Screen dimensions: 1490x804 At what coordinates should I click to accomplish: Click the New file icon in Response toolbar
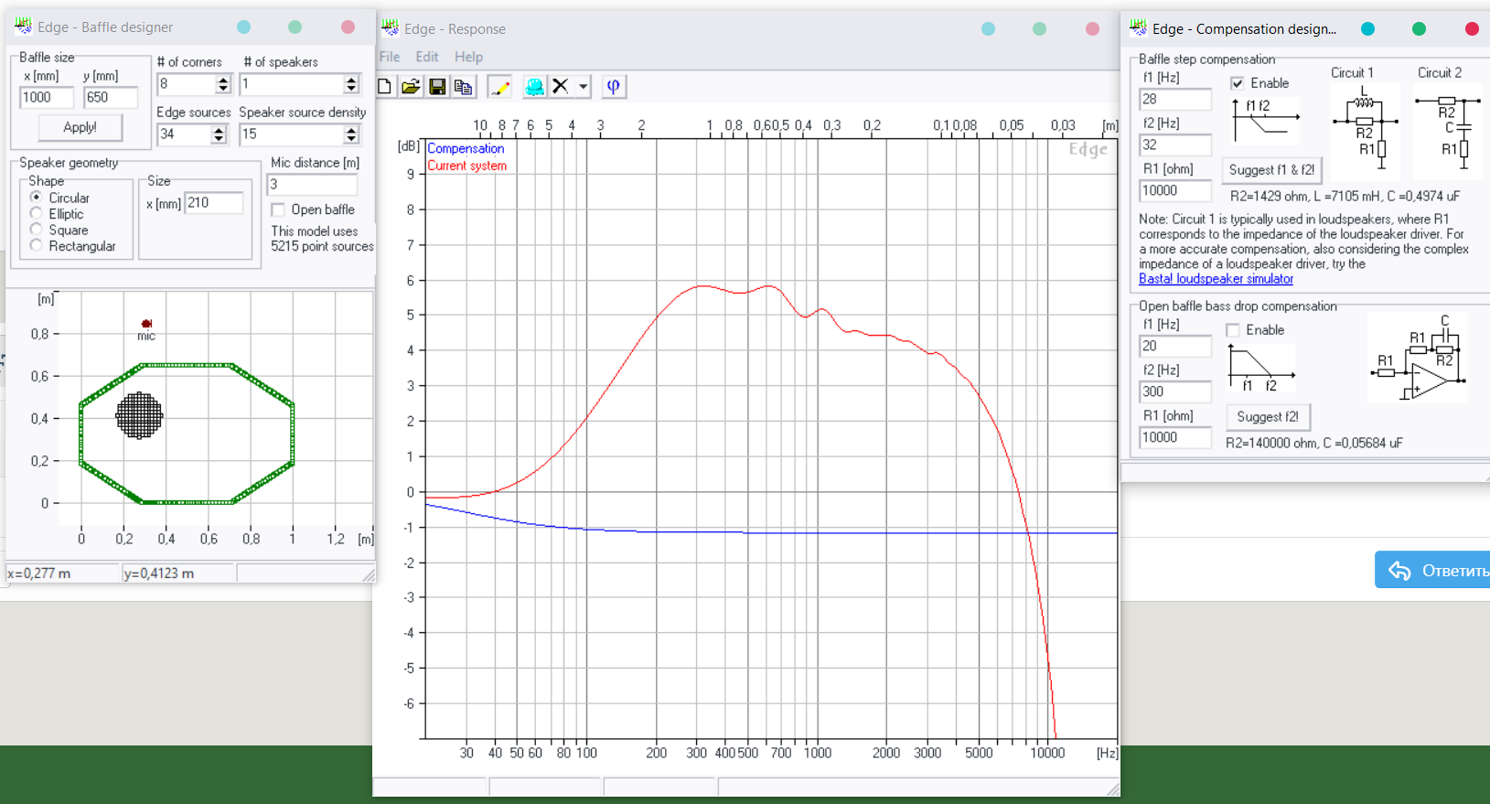384,86
